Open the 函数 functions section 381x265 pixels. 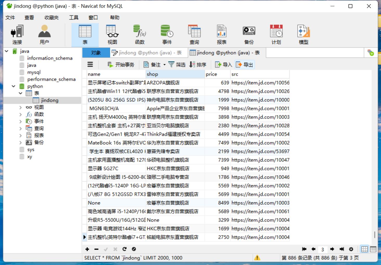(140, 35)
